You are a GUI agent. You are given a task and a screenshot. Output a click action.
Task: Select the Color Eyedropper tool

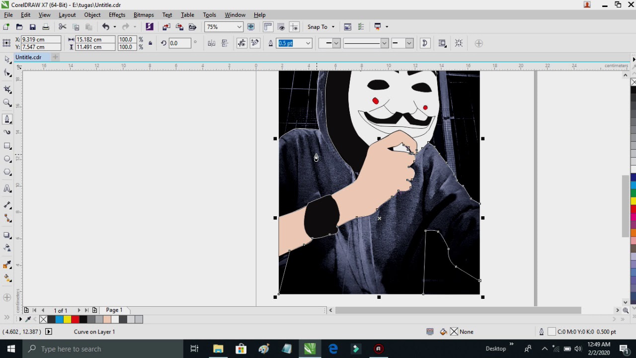7,265
